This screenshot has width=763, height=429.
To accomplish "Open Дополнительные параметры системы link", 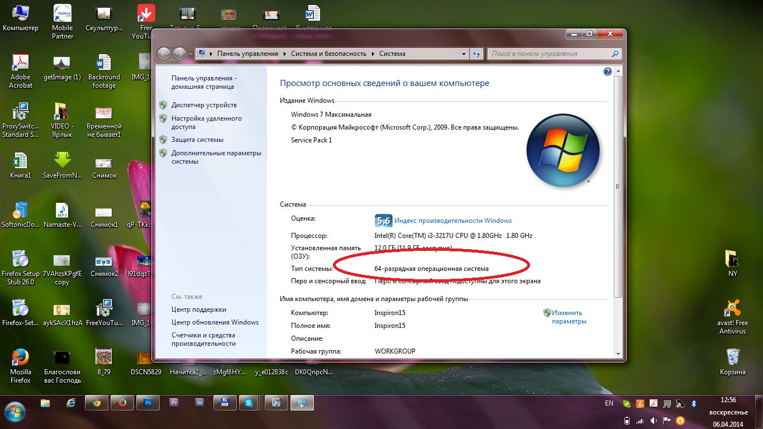I will click(x=216, y=157).
